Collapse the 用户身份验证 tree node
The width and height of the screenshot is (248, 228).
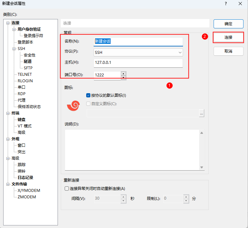14,29
